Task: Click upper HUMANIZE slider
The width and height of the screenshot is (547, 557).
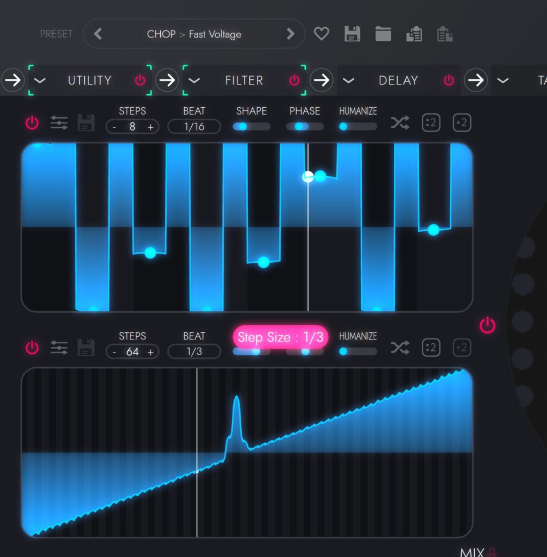Action: [x=358, y=126]
